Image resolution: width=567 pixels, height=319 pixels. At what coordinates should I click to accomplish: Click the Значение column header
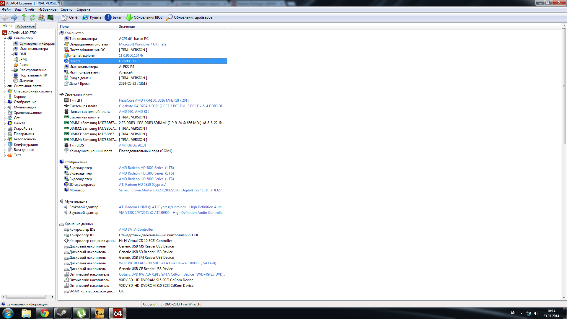pyautogui.click(x=172, y=27)
